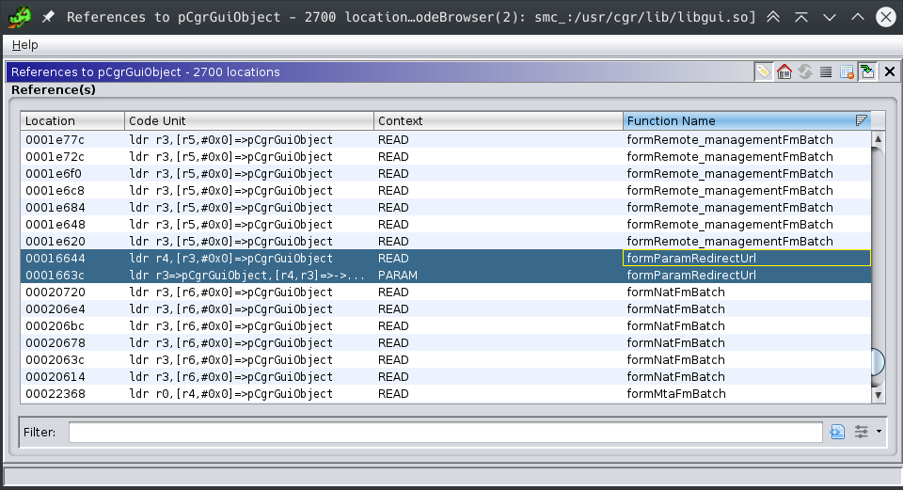The image size is (903, 490).
Task: Toggle navigation on selection green arrow icon
Action: point(867,71)
